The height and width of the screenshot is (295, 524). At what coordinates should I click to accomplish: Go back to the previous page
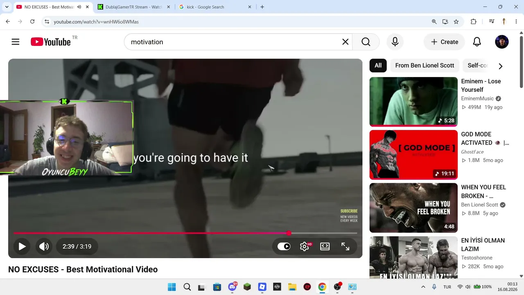coord(8,22)
